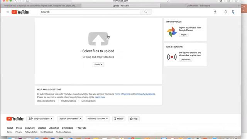Open Upload instructions link

click(x=46, y=101)
